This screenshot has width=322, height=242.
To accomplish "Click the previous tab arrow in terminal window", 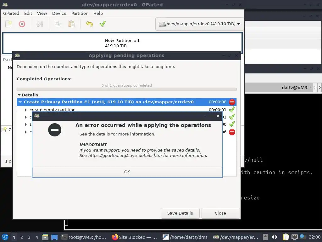I will click(314, 88).
